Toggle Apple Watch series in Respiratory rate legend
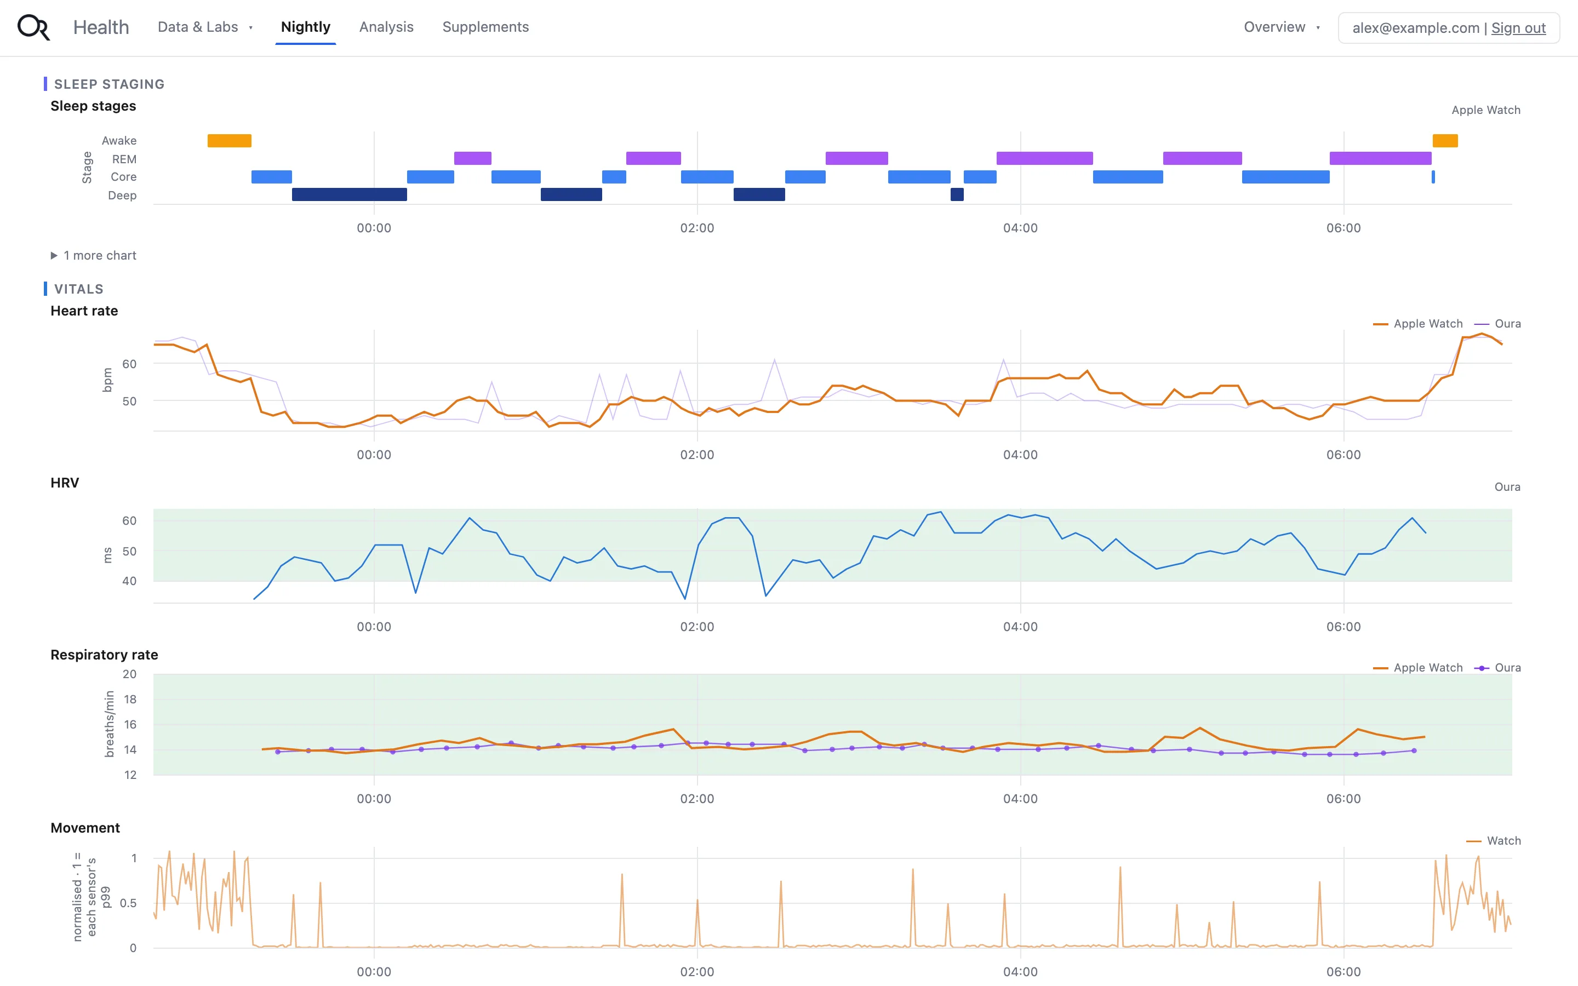The width and height of the screenshot is (1578, 986). click(1417, 668)
